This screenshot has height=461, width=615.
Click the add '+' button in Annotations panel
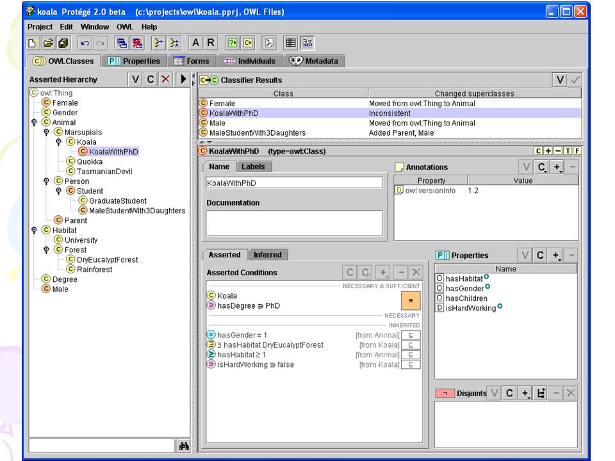(x=557, y=167)
